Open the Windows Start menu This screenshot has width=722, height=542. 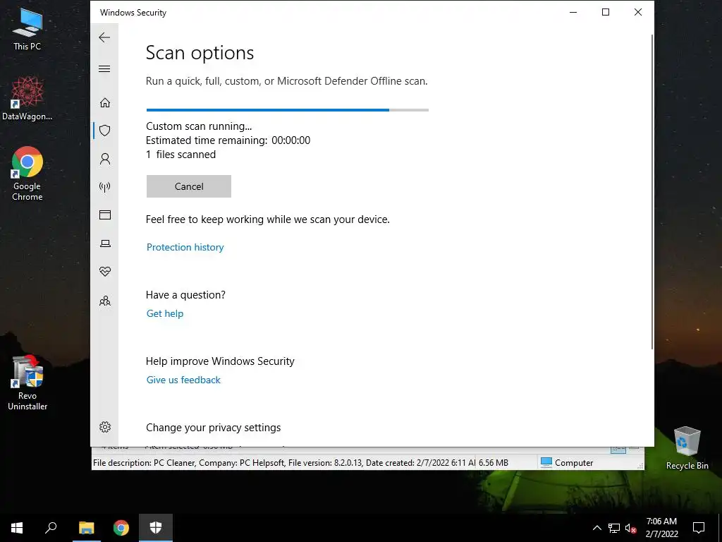coord(17,528)
